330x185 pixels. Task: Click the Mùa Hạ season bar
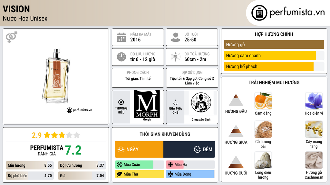[x=190, y=165]
